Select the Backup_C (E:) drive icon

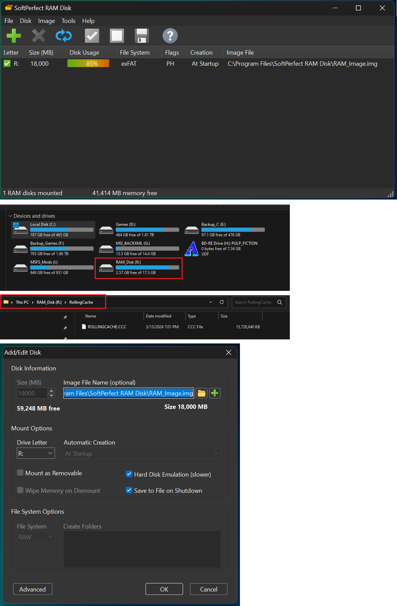(192, 230)
